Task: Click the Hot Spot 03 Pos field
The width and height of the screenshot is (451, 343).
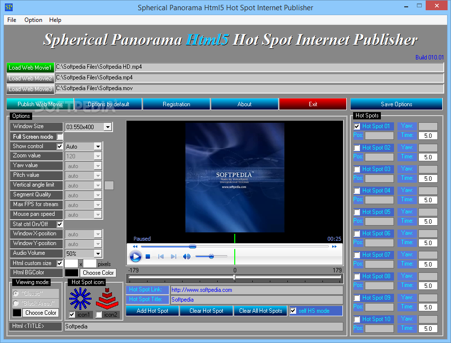Action: click(379, 178)
